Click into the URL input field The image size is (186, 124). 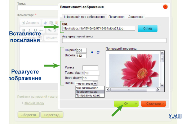98,28
